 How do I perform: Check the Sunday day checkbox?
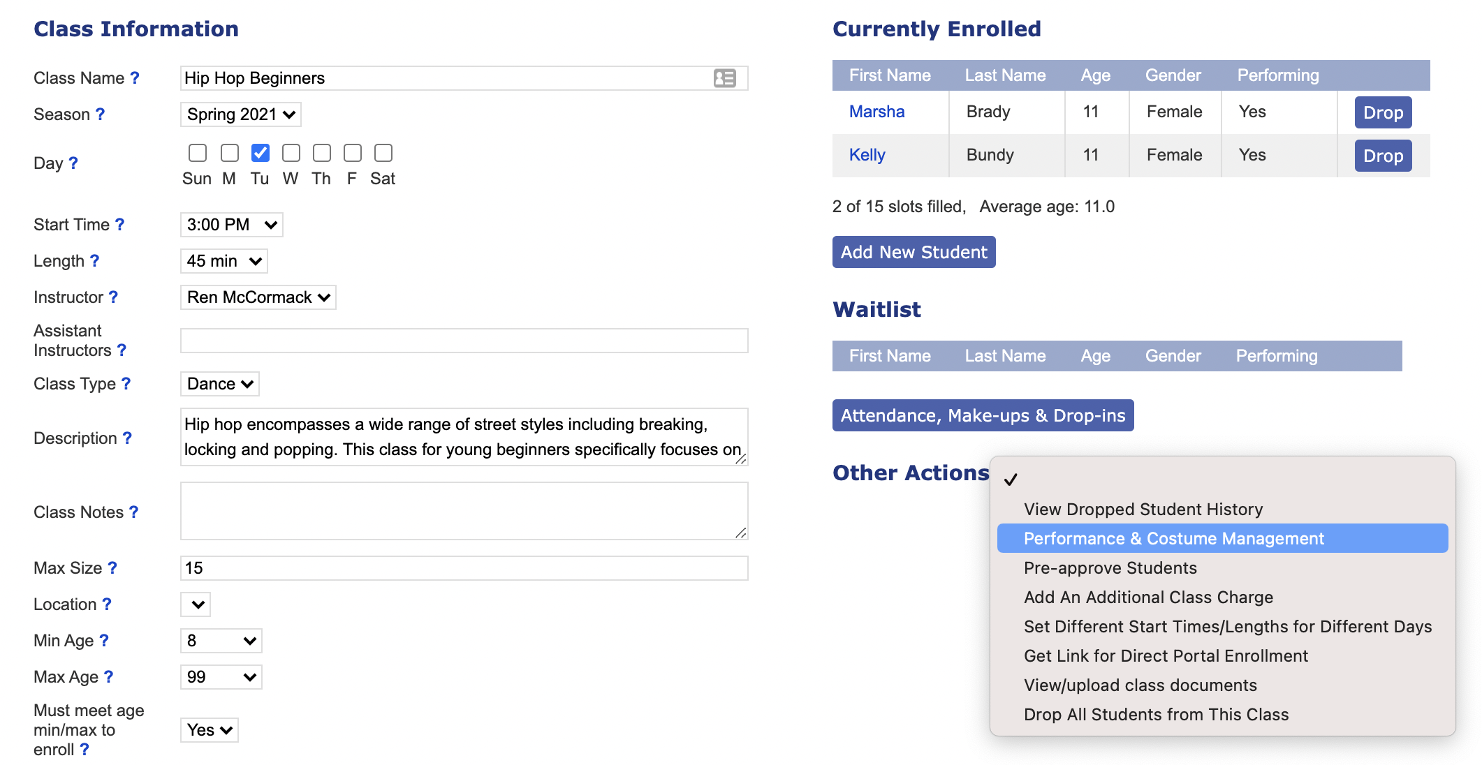pos(198,153)
